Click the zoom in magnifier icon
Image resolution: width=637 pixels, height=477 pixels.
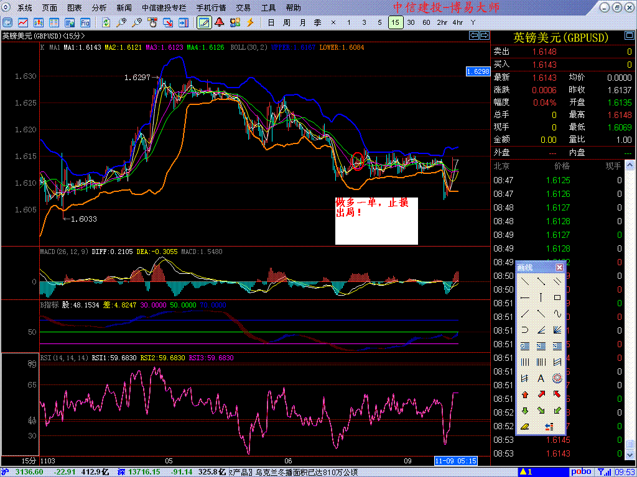click(x=121, y=22)
